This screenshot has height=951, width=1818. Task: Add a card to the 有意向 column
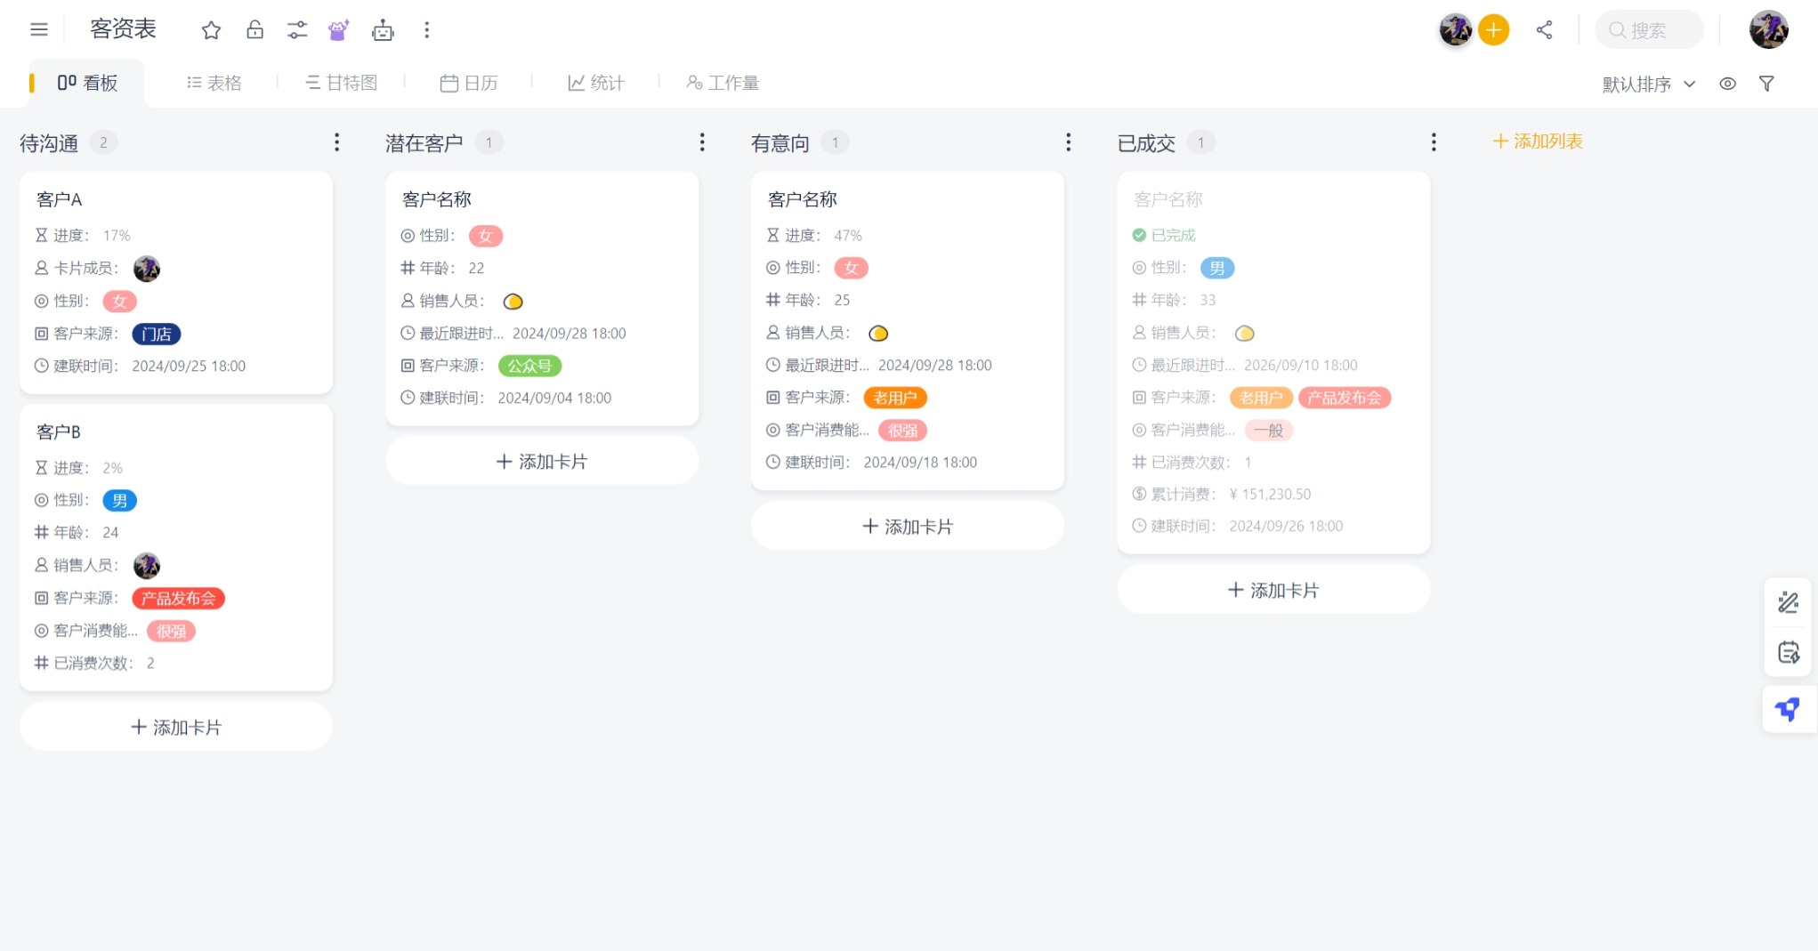tap(908, 526)
